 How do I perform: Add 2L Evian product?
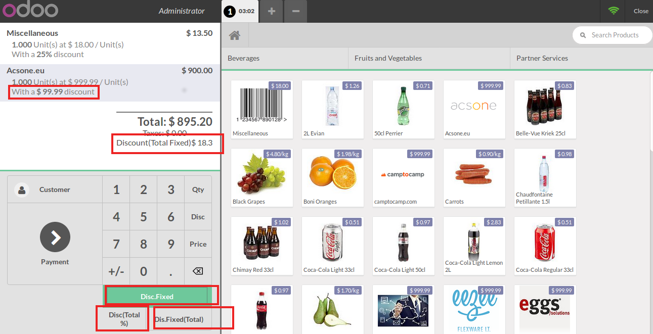point(333,109)
